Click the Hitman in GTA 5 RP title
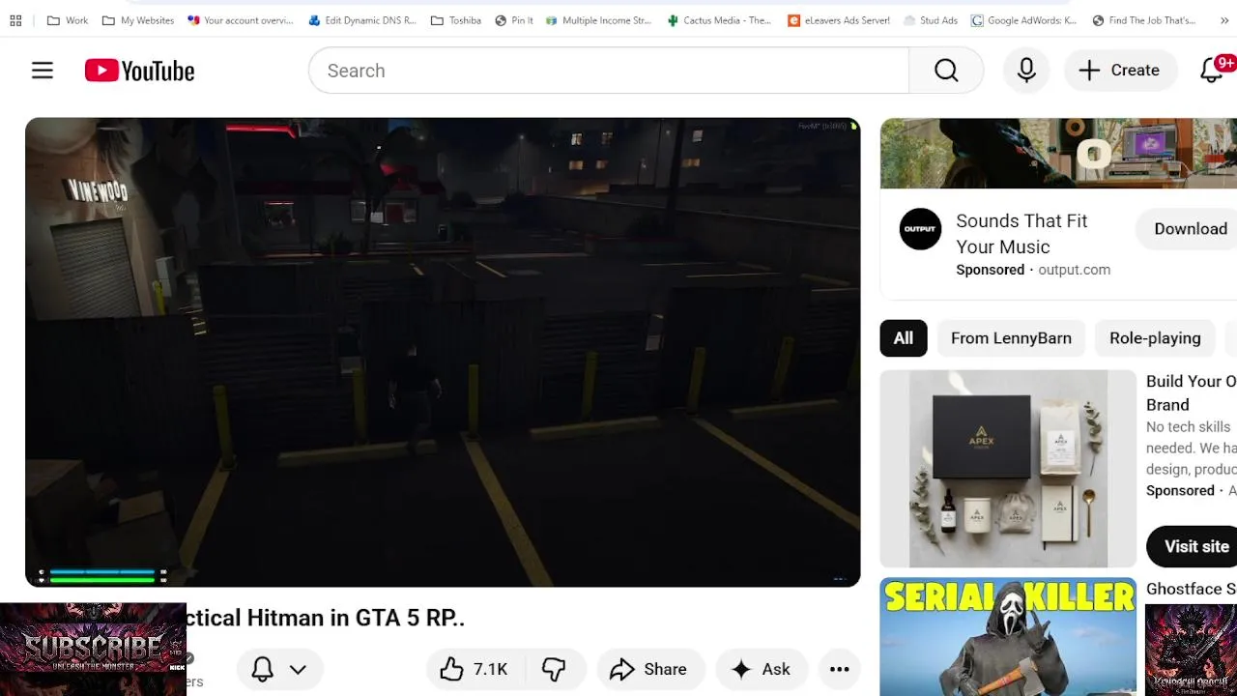1237x696 pixels. click(x=326, y=618)
